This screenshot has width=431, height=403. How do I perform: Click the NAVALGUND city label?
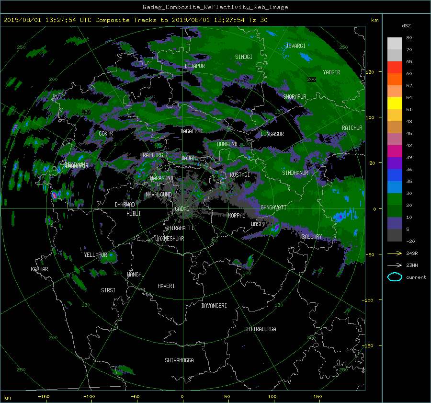click(x=159, y=195)
